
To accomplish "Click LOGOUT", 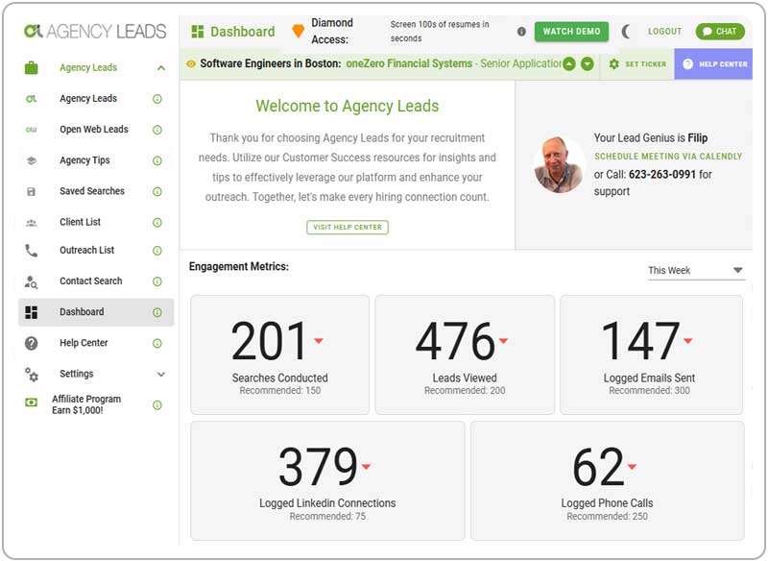I will coord(664,32).
